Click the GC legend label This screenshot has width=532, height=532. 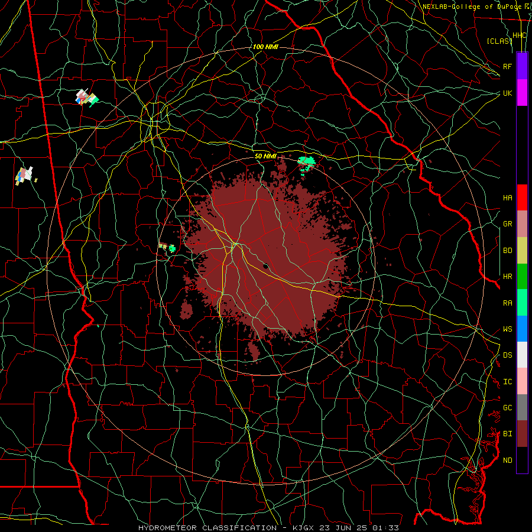(507, 408)
